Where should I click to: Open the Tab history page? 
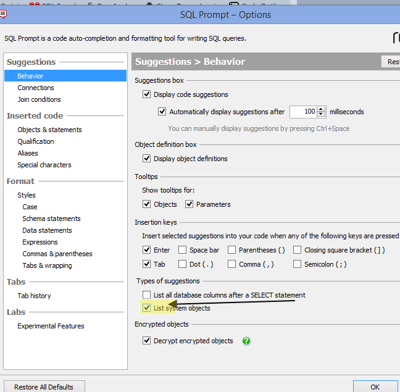pyautogui.click(x=34, y=296)
